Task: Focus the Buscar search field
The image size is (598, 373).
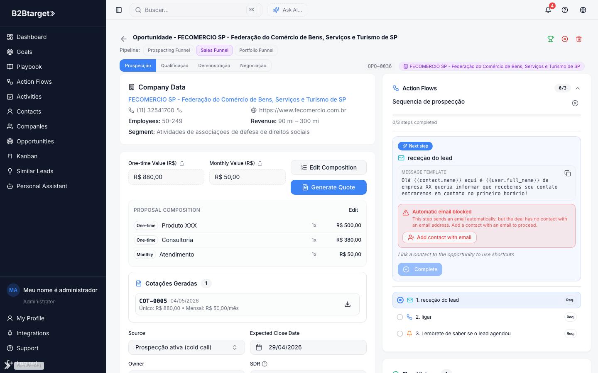Action: [x=196, y=10]
